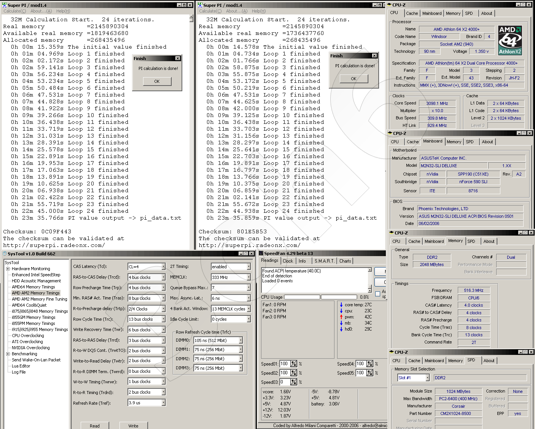
Task: Click the Super PI icon above checksum 0C09F443 window
Action: click(4, 5)
